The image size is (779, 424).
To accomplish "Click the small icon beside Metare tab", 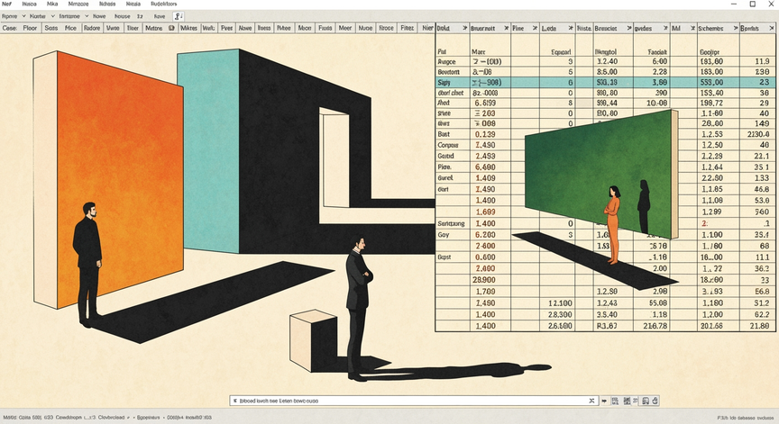I will coord(171,28).
